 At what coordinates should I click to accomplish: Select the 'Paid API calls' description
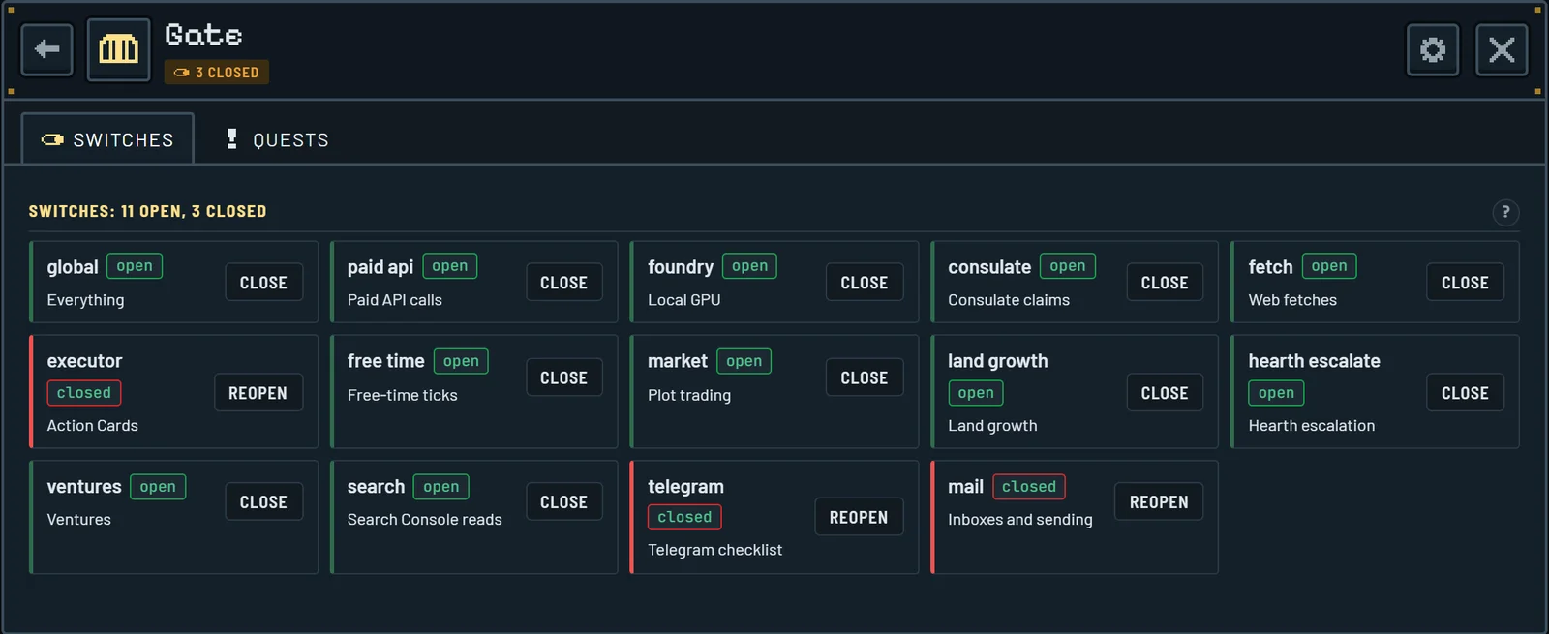pos(395,300)
